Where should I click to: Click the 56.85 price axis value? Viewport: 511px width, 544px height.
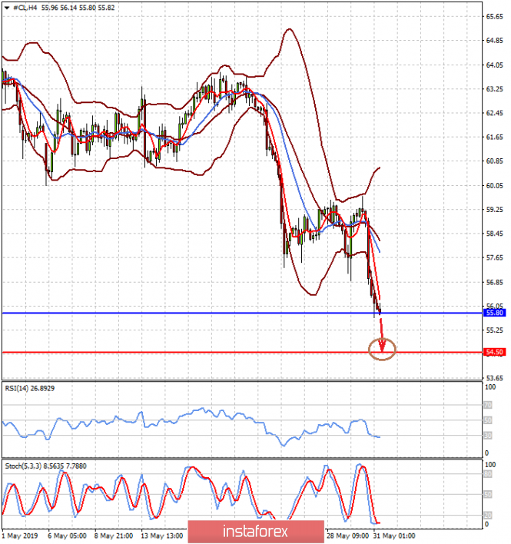click(494, 282)
